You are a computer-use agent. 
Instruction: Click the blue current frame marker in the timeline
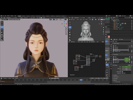(81, 80)
